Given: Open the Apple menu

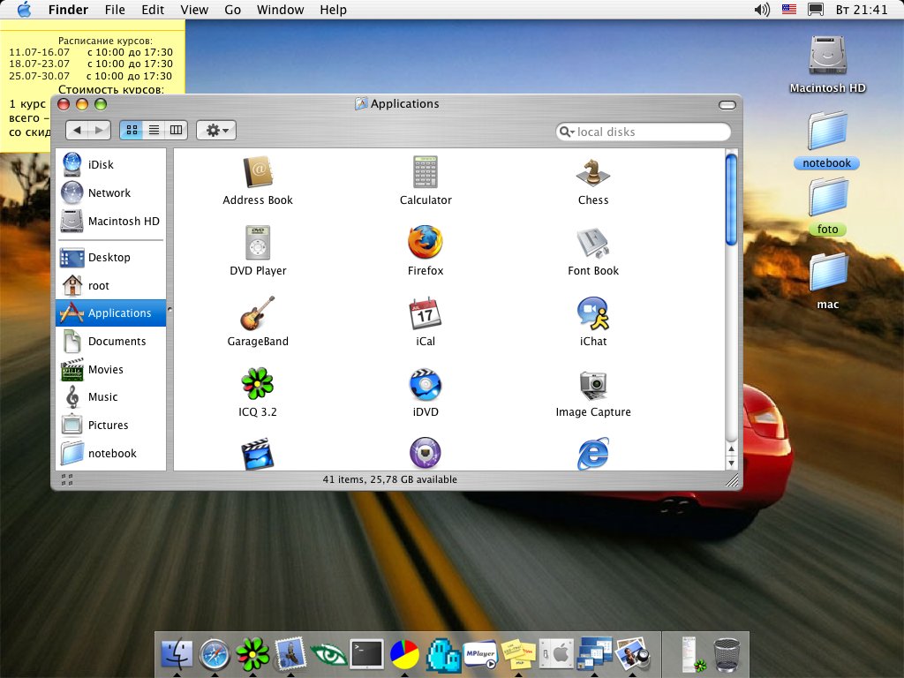Looking at the screenshot, I should (24, 9).
